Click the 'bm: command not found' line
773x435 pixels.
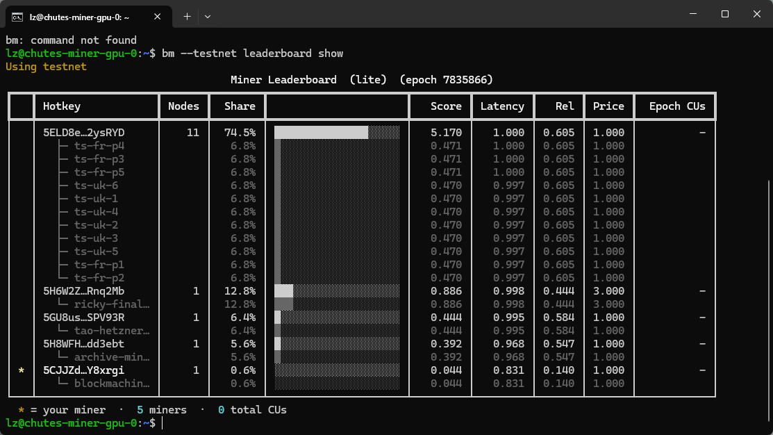(71, 40)
